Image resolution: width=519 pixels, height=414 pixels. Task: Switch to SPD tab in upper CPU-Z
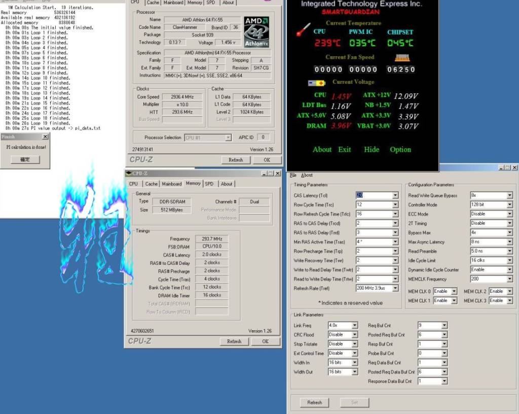[210, 3]
